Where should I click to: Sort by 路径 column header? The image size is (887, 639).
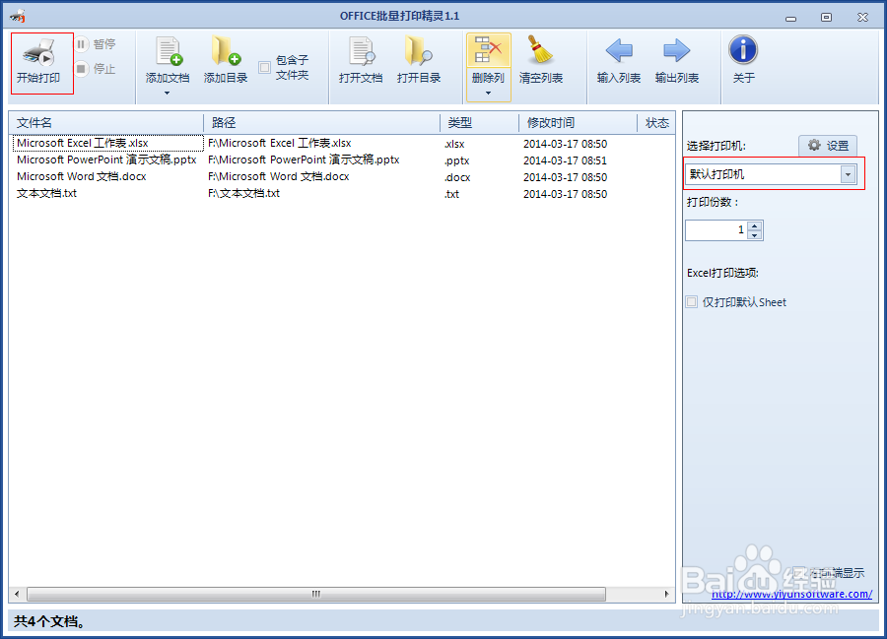coord(321,123)
